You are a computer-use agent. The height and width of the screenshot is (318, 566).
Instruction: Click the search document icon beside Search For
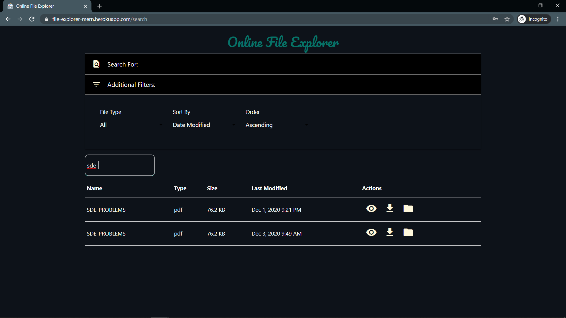click(x=96, y=64)
